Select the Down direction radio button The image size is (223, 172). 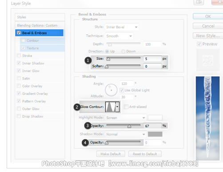[x=123, y=51]
